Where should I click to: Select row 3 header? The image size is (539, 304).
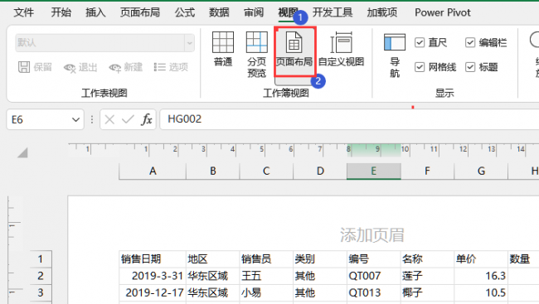(x=41, y=292)
